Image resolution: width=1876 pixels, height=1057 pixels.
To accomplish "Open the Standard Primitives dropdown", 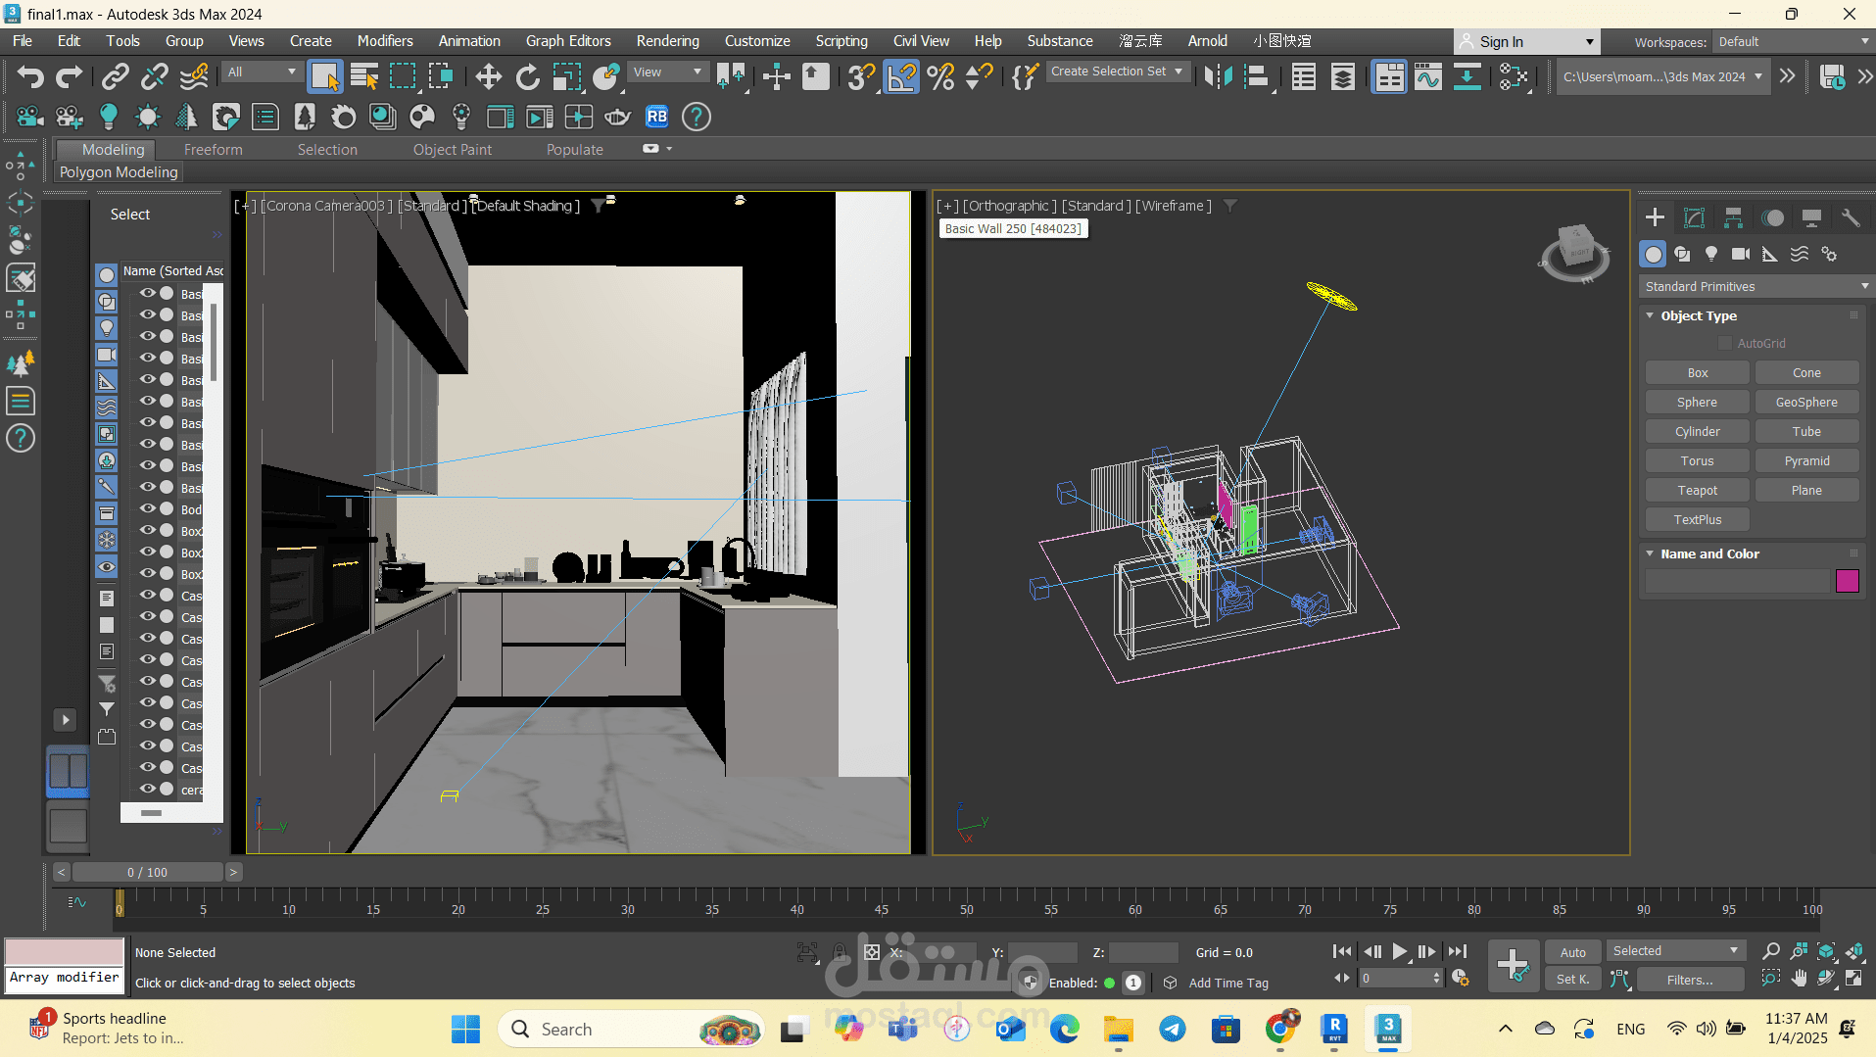I will click(1756, 286).
